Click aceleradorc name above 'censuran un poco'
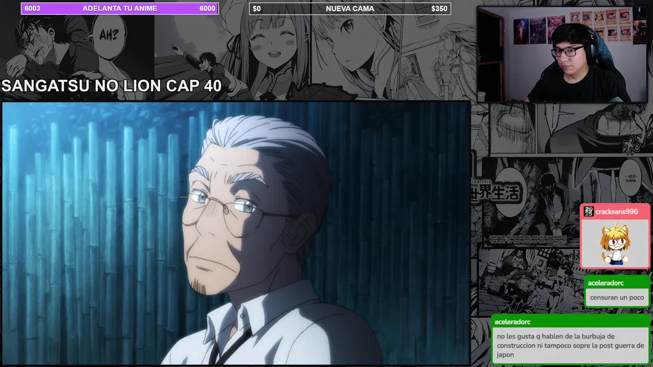Screen dimensions: 653x367 (606, 283)
